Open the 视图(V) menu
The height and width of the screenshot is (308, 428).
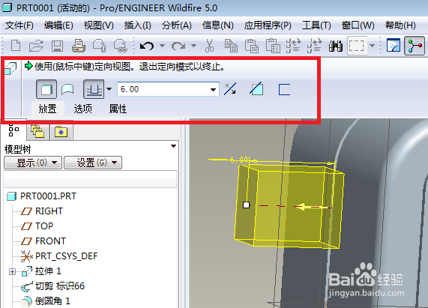pos(98,25)
